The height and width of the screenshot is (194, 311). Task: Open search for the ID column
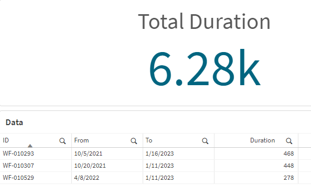(62, 141)
